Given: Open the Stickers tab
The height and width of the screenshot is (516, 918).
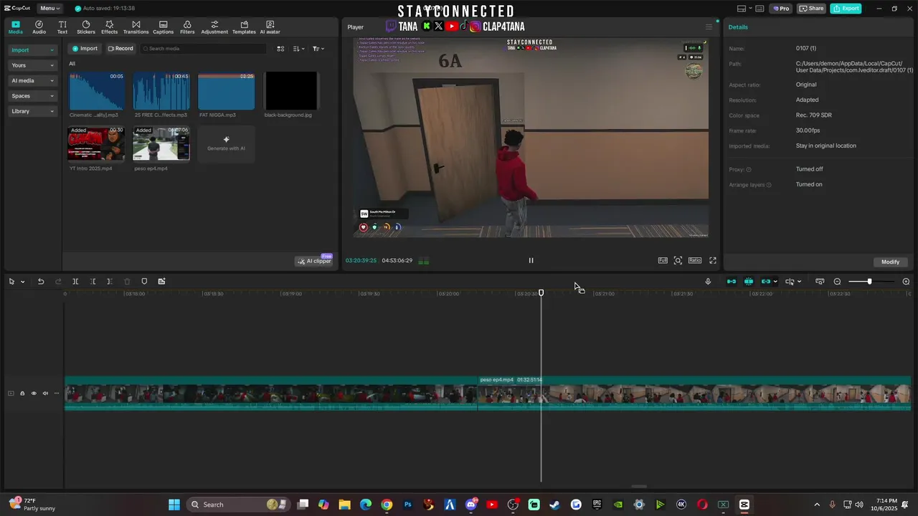Looking at the screenshot, I should (86, 27).
